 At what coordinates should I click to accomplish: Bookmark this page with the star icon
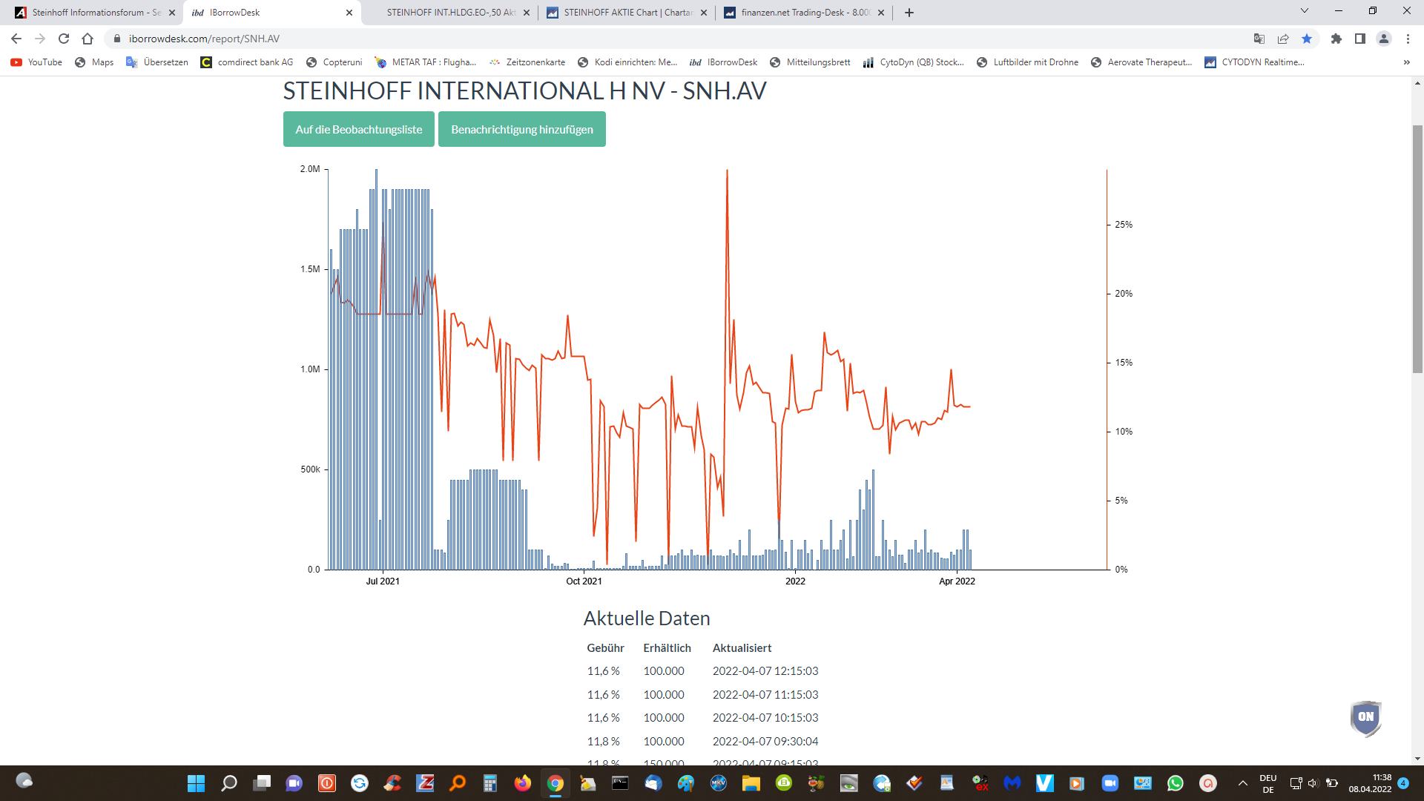tap(1307, 39)
